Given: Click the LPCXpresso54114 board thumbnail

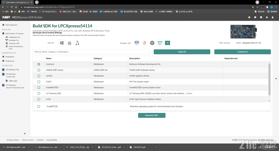Looking at the screenshot, I should pos(243,32).
